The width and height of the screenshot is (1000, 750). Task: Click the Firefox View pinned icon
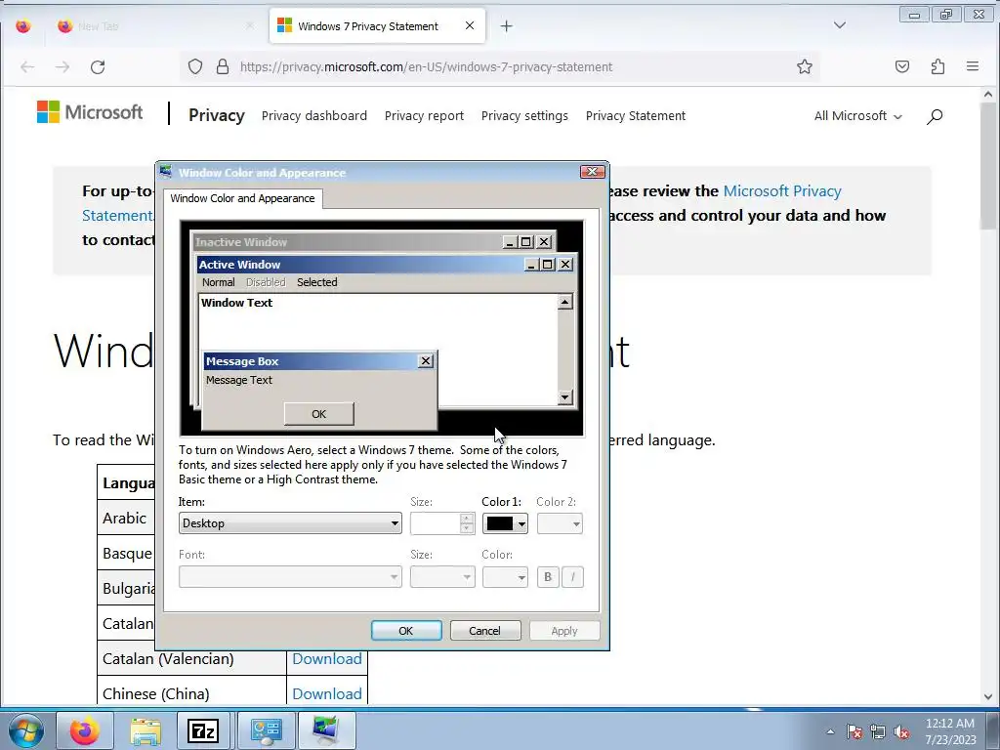(23, 26)
